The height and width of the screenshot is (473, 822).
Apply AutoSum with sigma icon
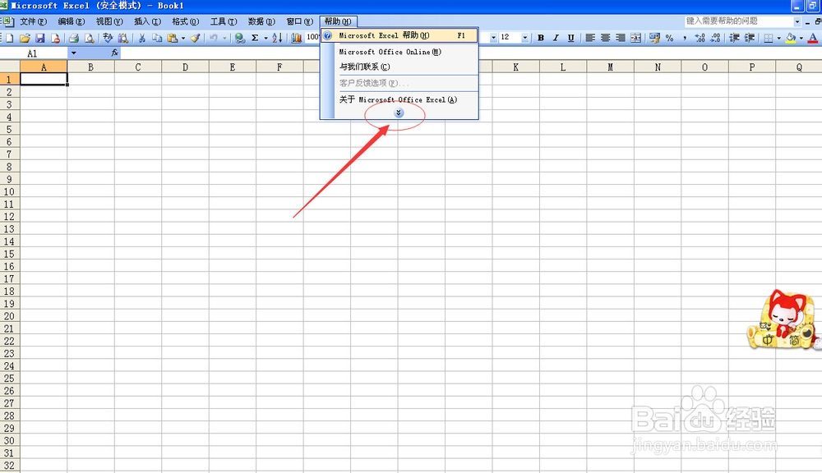[255, 38]
